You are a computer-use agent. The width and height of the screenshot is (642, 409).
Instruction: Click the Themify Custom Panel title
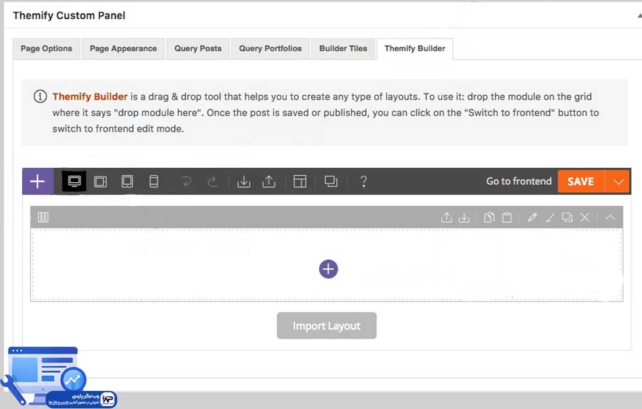[69, 16]
